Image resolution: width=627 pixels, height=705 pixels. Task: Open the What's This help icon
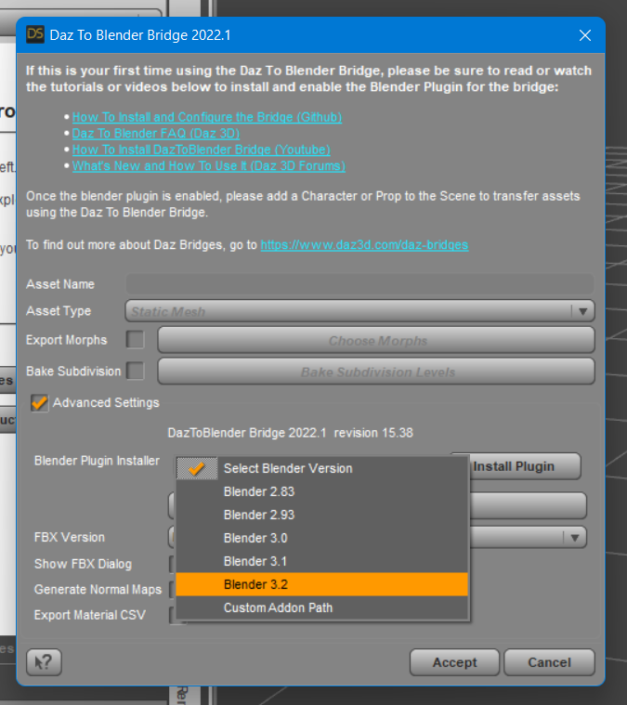tap(44, 662)
